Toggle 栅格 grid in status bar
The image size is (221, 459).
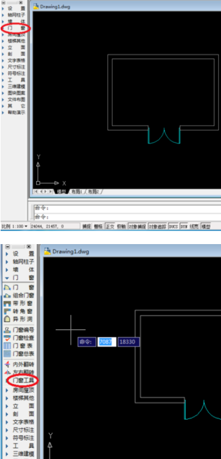(98, 226)
